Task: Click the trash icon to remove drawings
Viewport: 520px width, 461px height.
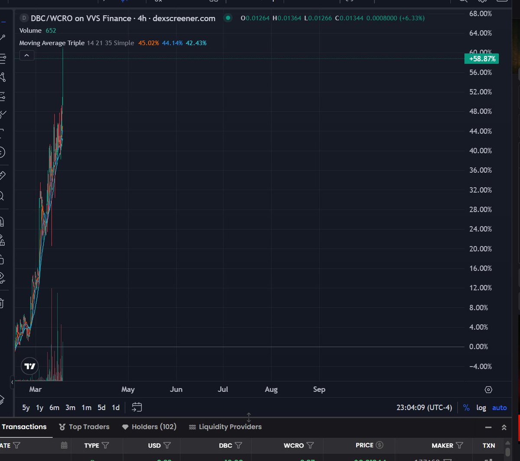Action: [2, 303]
